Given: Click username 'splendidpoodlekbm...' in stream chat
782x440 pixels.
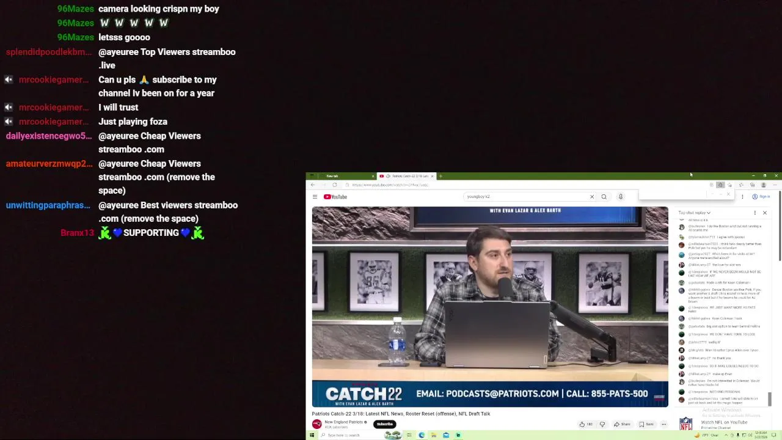Looking at the screenshot, I should click(49, 52).
